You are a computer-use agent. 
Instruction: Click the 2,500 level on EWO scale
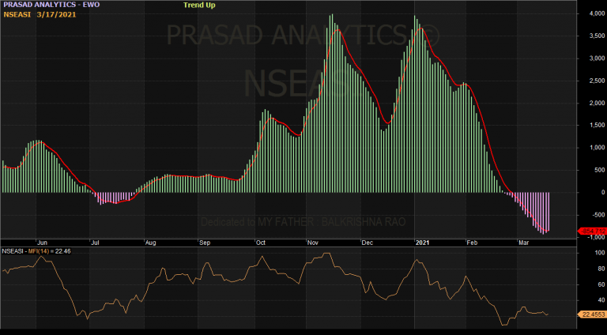point(598,81)
